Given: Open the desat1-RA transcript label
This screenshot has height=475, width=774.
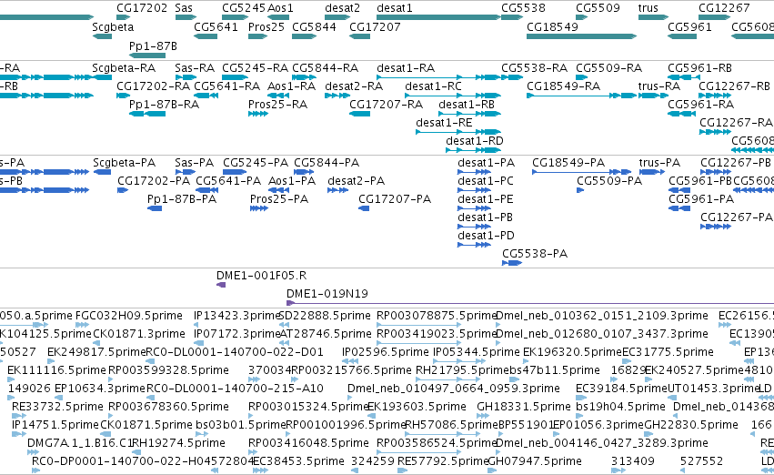Looking at the screenshot, I should 406,68.
